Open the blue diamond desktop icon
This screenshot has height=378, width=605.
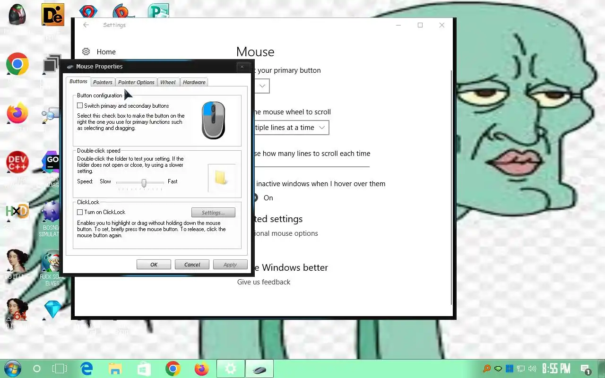click(52, 309)
